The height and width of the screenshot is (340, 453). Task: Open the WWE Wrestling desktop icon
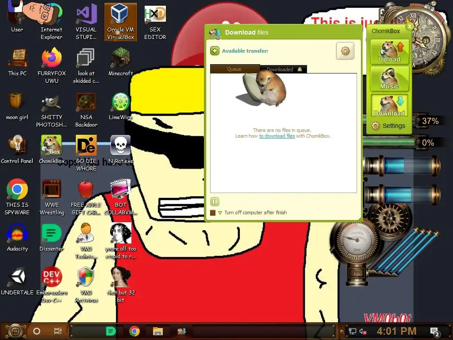[x=51, y=197]
